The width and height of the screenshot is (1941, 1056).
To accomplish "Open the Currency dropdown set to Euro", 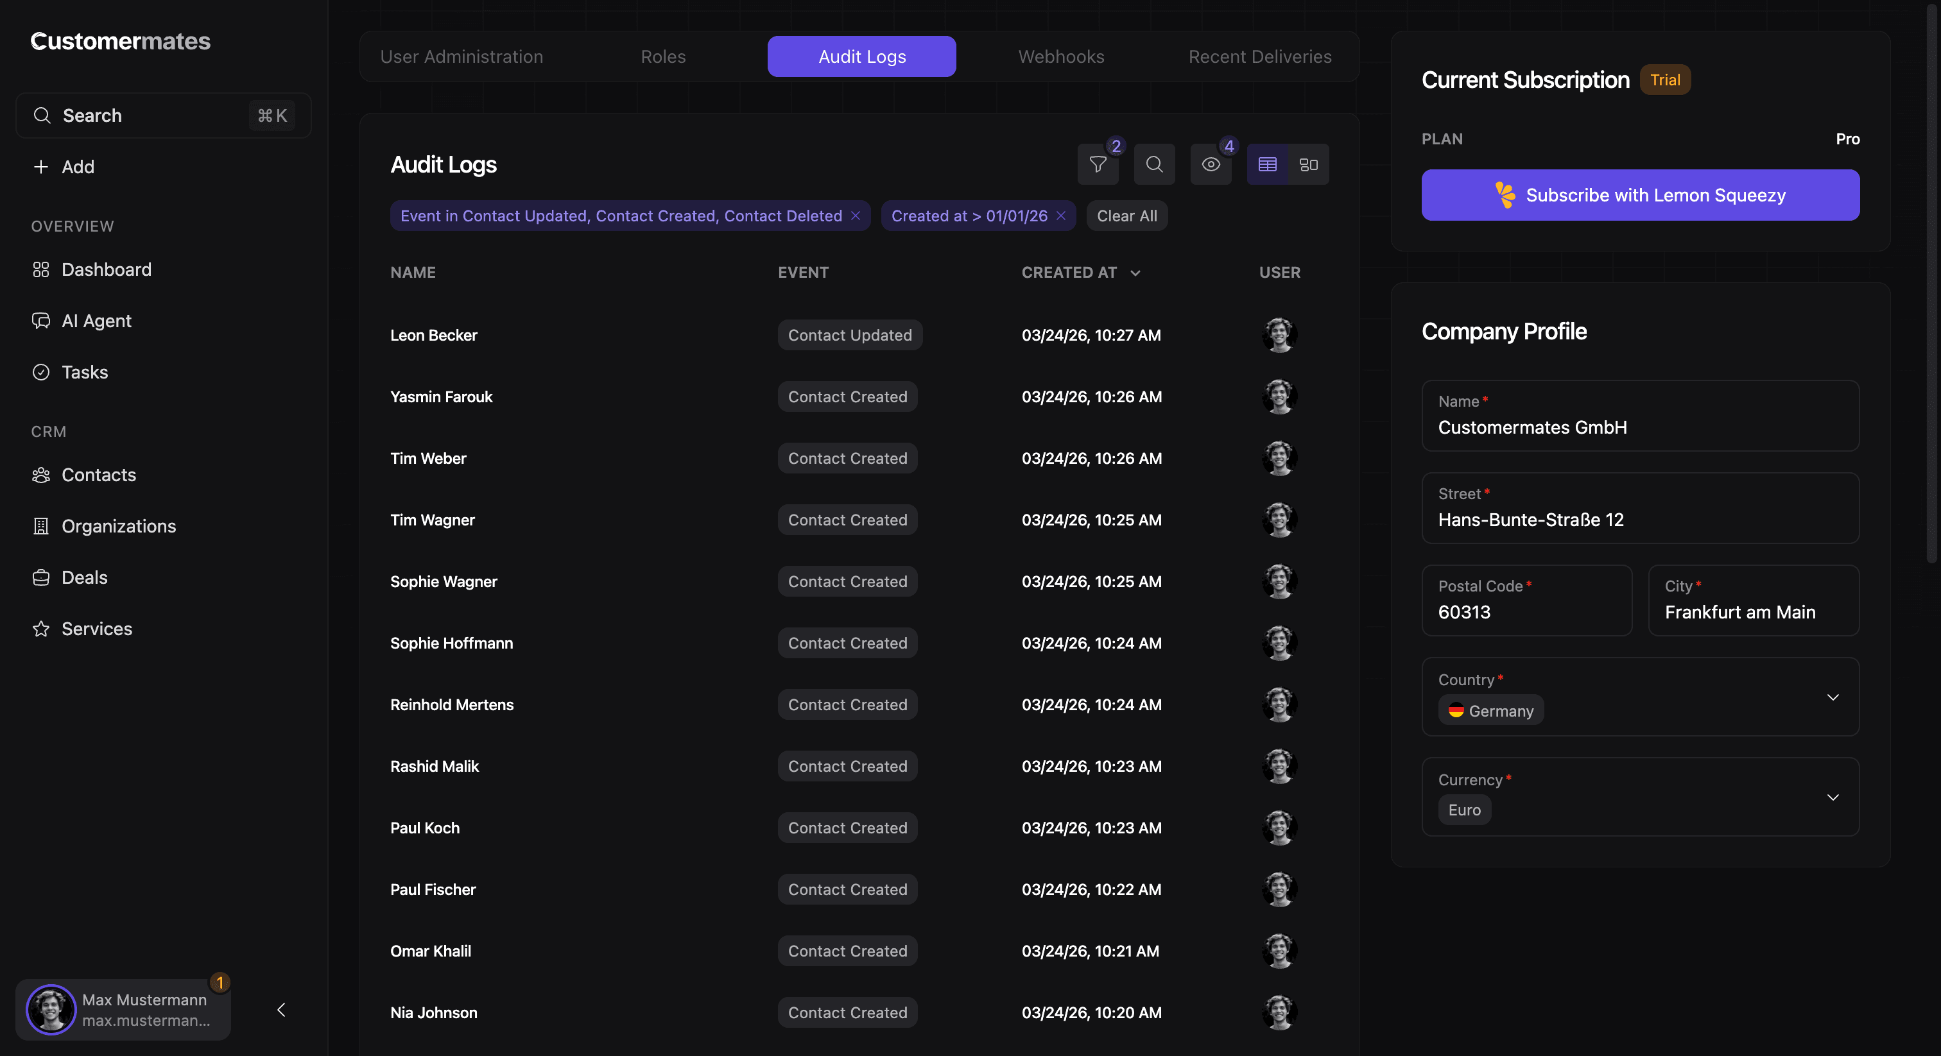I will (1834, 797).
